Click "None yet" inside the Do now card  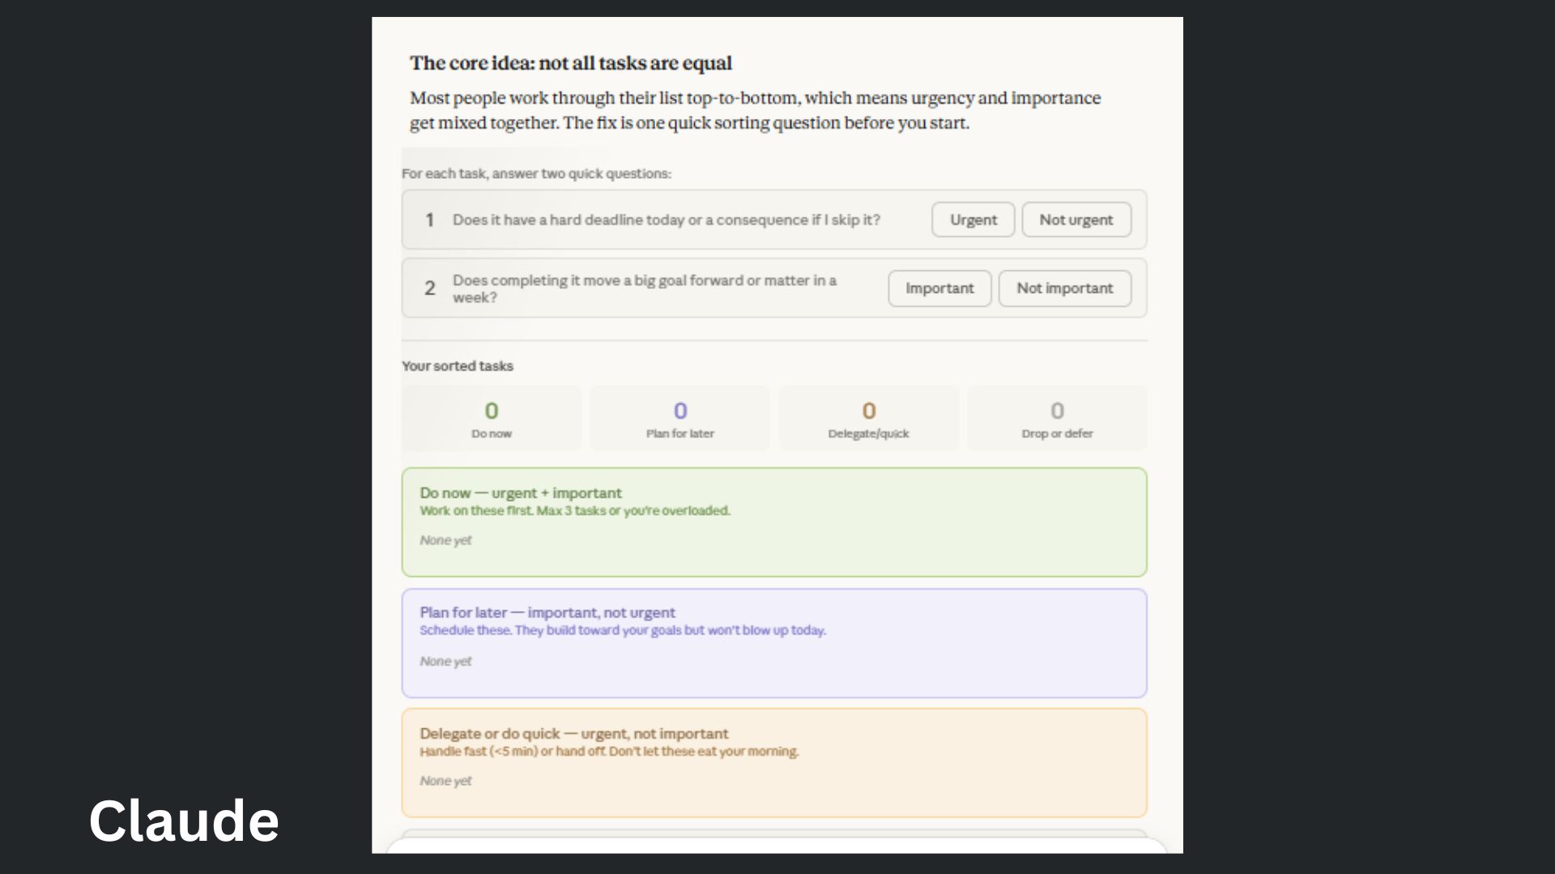[x=445, y=540]
